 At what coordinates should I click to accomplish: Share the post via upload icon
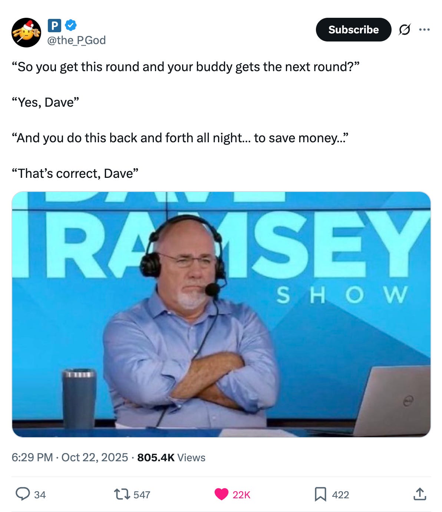pos(420,494)
